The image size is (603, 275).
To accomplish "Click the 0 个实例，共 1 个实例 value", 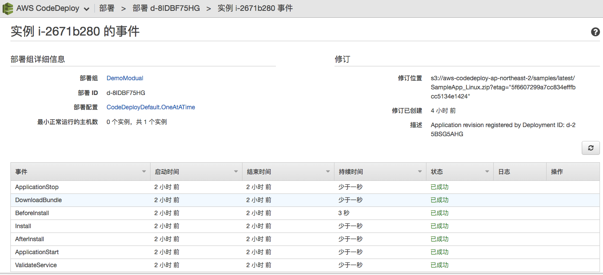I will [x=137, y=122].
